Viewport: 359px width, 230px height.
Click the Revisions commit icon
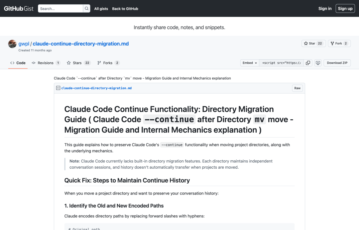coord(34,63)
